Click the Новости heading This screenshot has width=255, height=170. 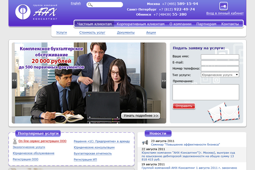coord(158,134)
